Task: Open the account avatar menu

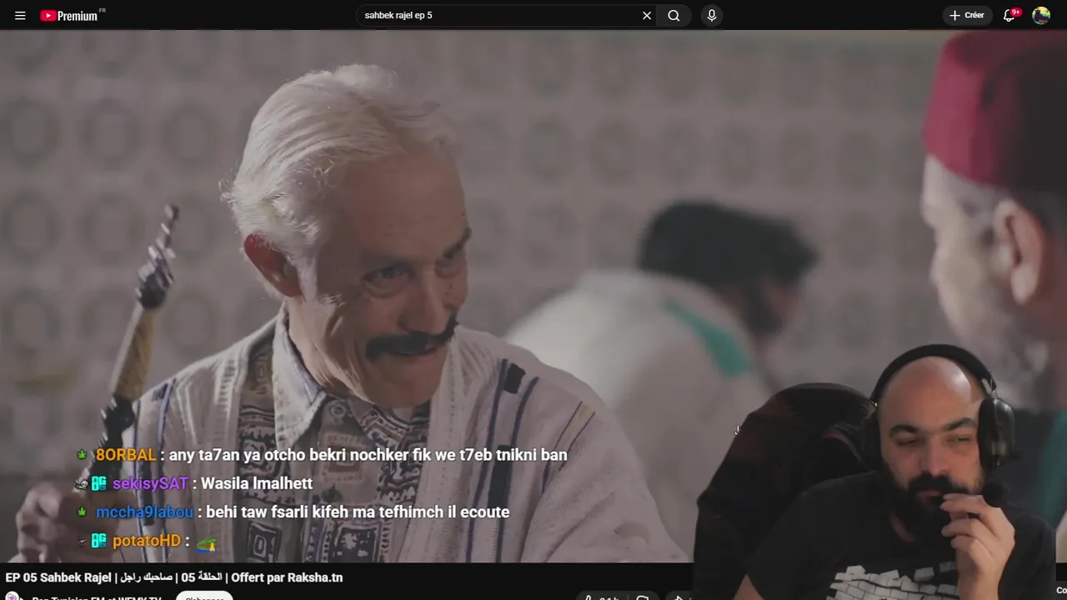Action: (x=1041, y=15)
